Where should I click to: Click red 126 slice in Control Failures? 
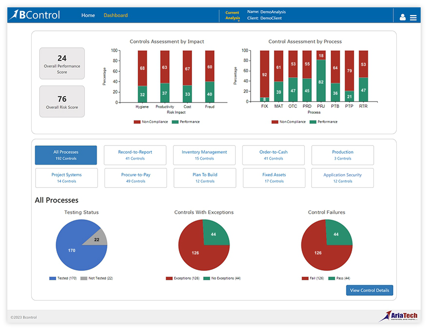[318, 253]
